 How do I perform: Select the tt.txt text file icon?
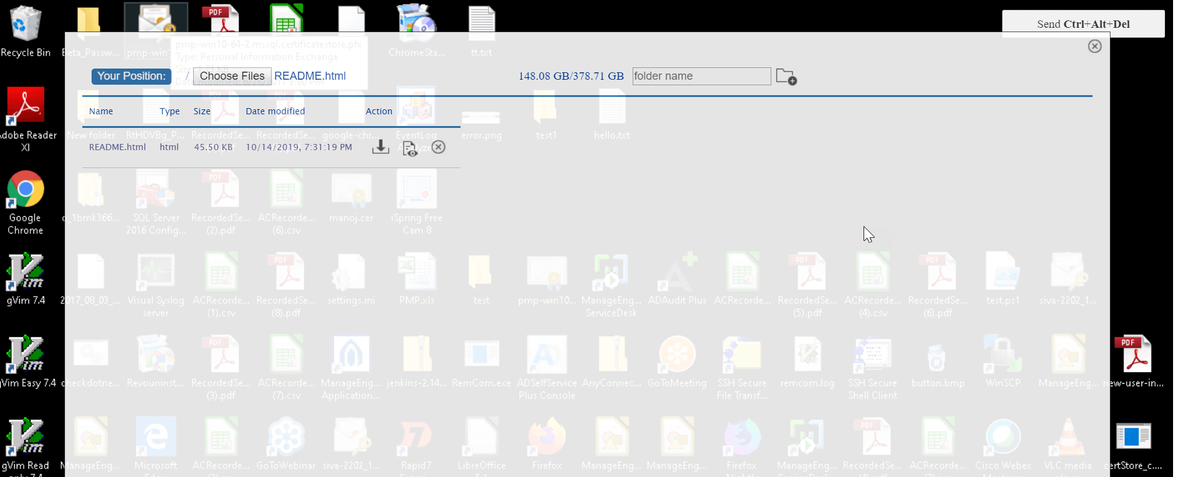(482, 31)
